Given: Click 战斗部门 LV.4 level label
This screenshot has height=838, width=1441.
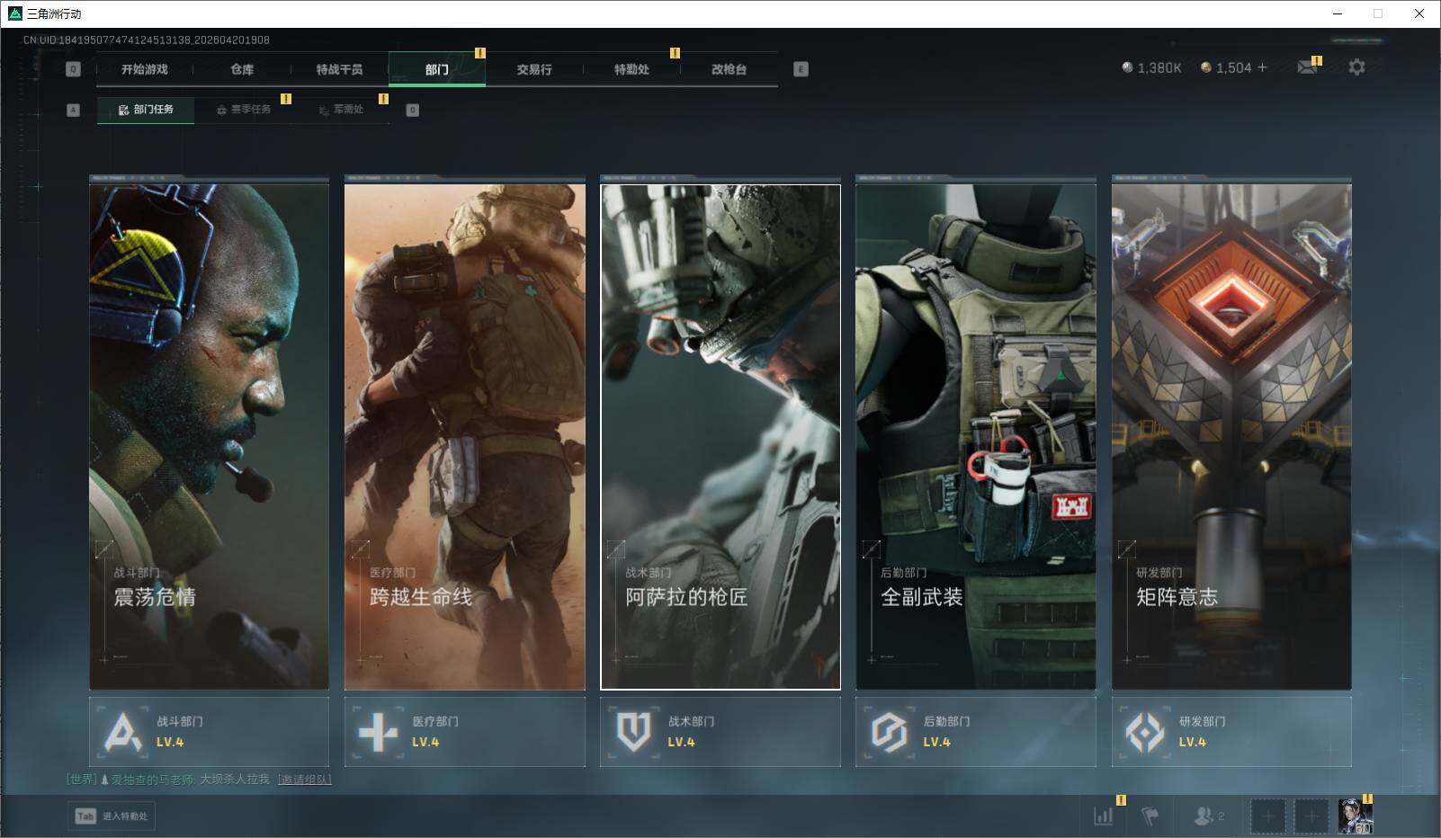Looking at the screenshot, I should coord(170,743).
